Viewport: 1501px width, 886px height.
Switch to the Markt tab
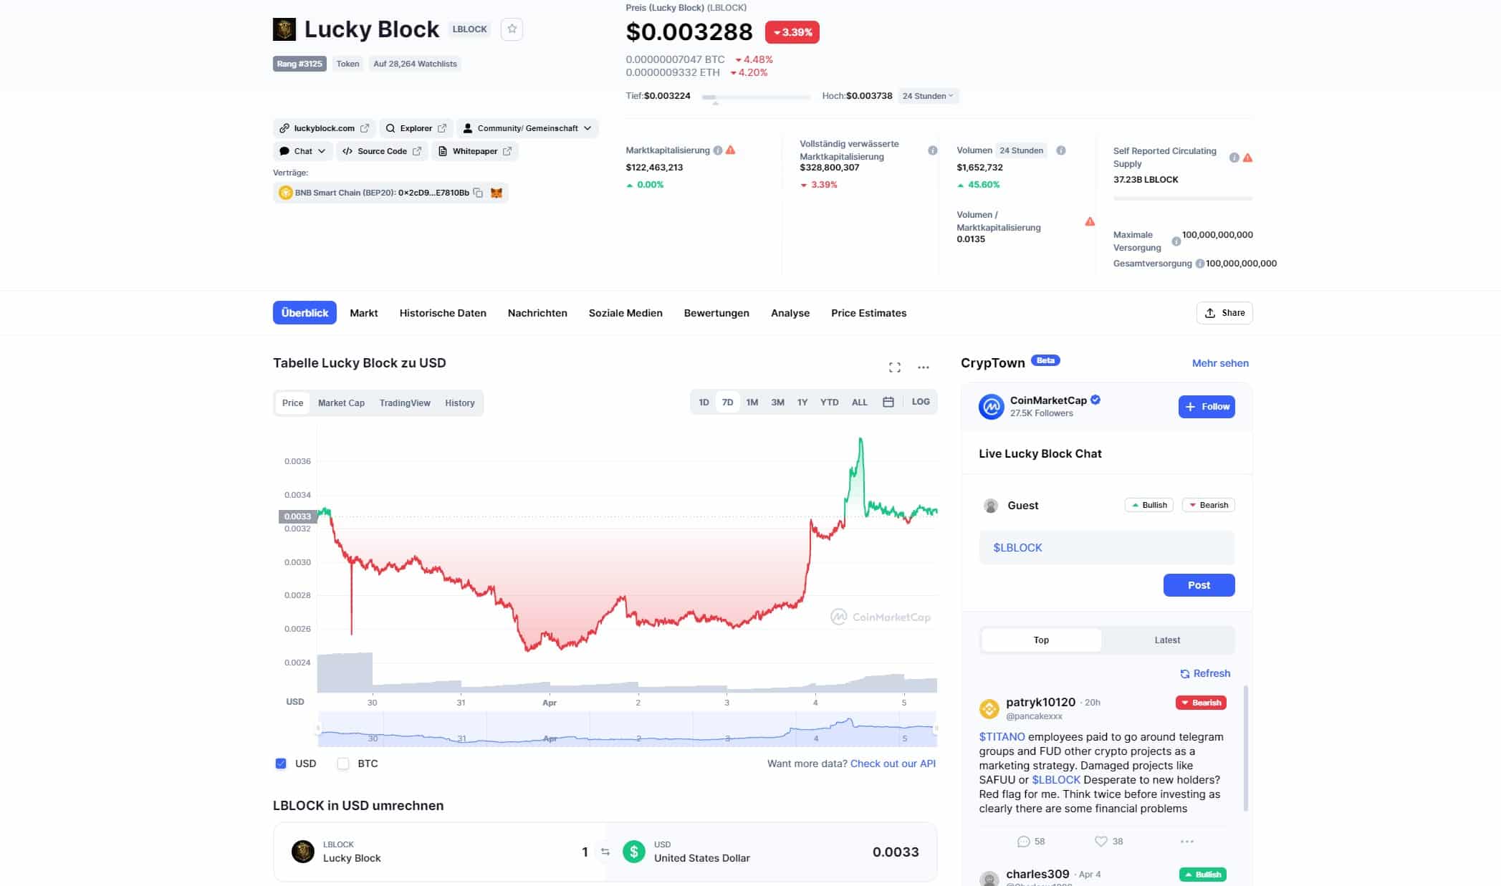364,313
